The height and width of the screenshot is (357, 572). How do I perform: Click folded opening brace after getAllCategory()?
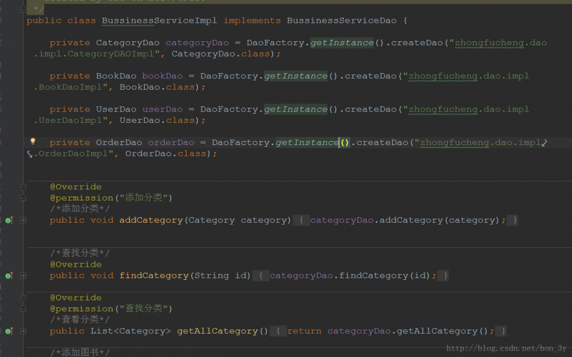(278, 331)
